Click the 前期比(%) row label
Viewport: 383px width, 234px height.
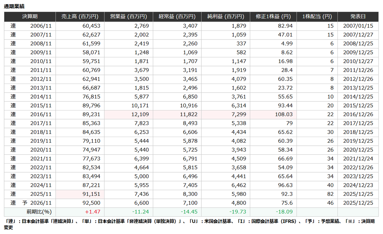click(x=39, y=212)
